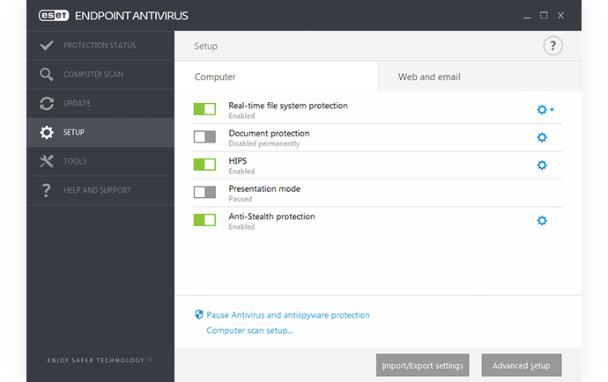Click Import/Export settings button
This screenshot has width=608, height=382.
coord(422,365)
